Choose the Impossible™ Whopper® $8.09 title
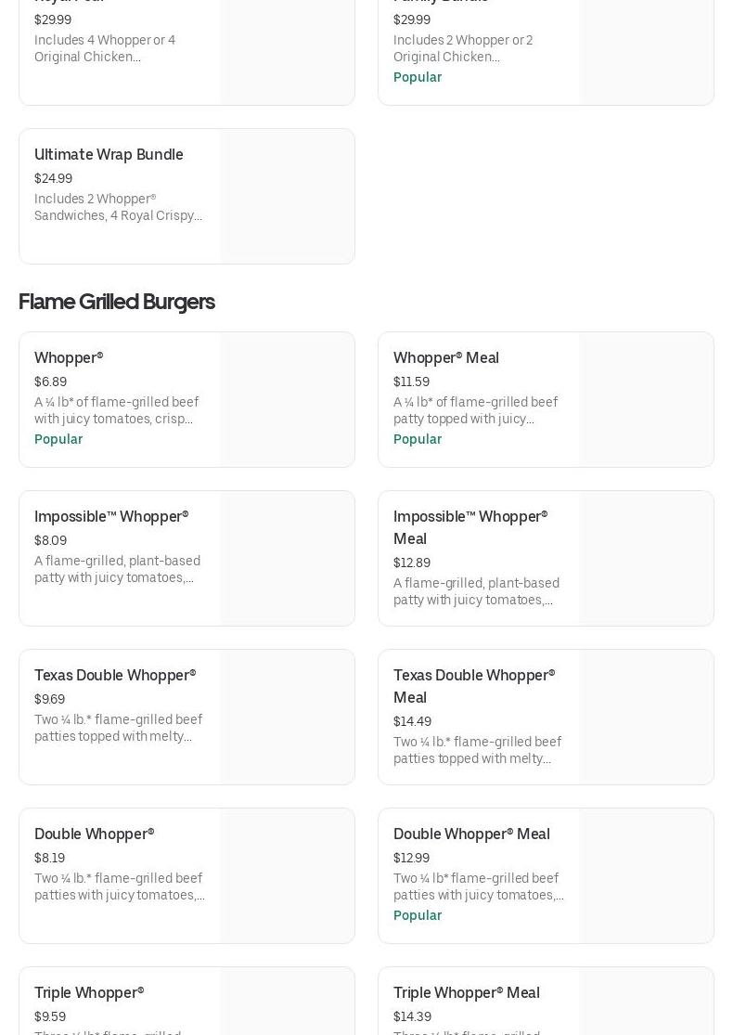This screenshot has height=1035, width=746. (111, 516)
